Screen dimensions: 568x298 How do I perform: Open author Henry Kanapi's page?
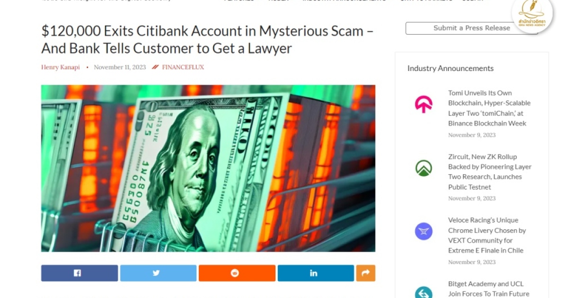coord(61,67)
